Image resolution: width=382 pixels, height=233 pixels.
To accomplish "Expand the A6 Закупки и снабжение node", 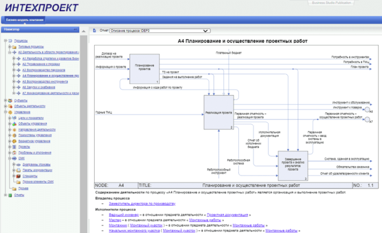I will point(14,87).
